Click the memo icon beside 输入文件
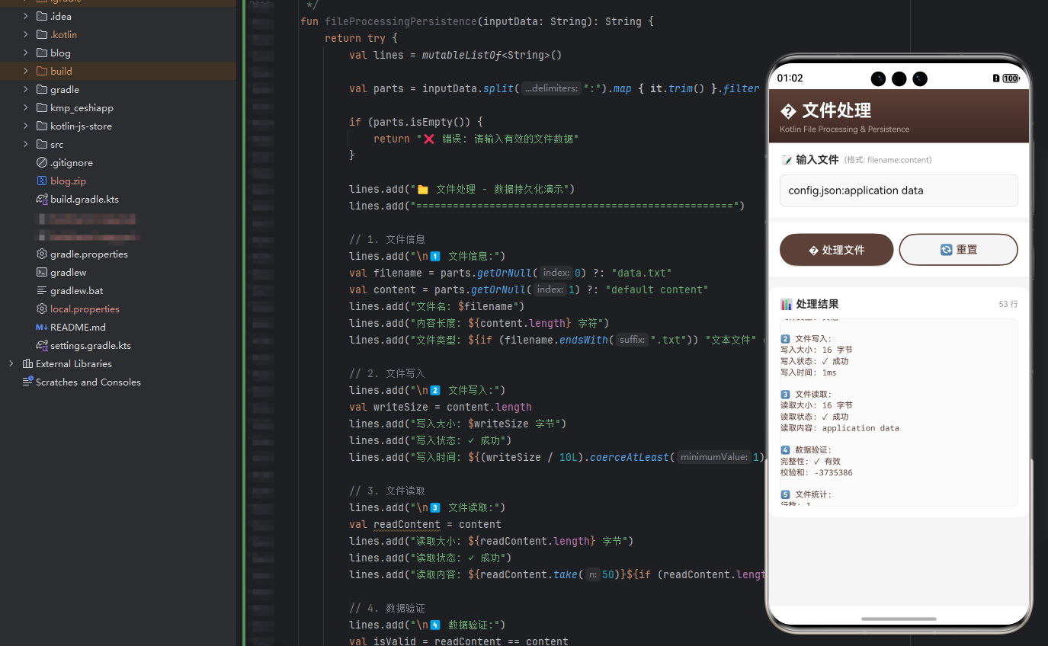This screenshot has height=646, width=1048. tap(787, 160)
